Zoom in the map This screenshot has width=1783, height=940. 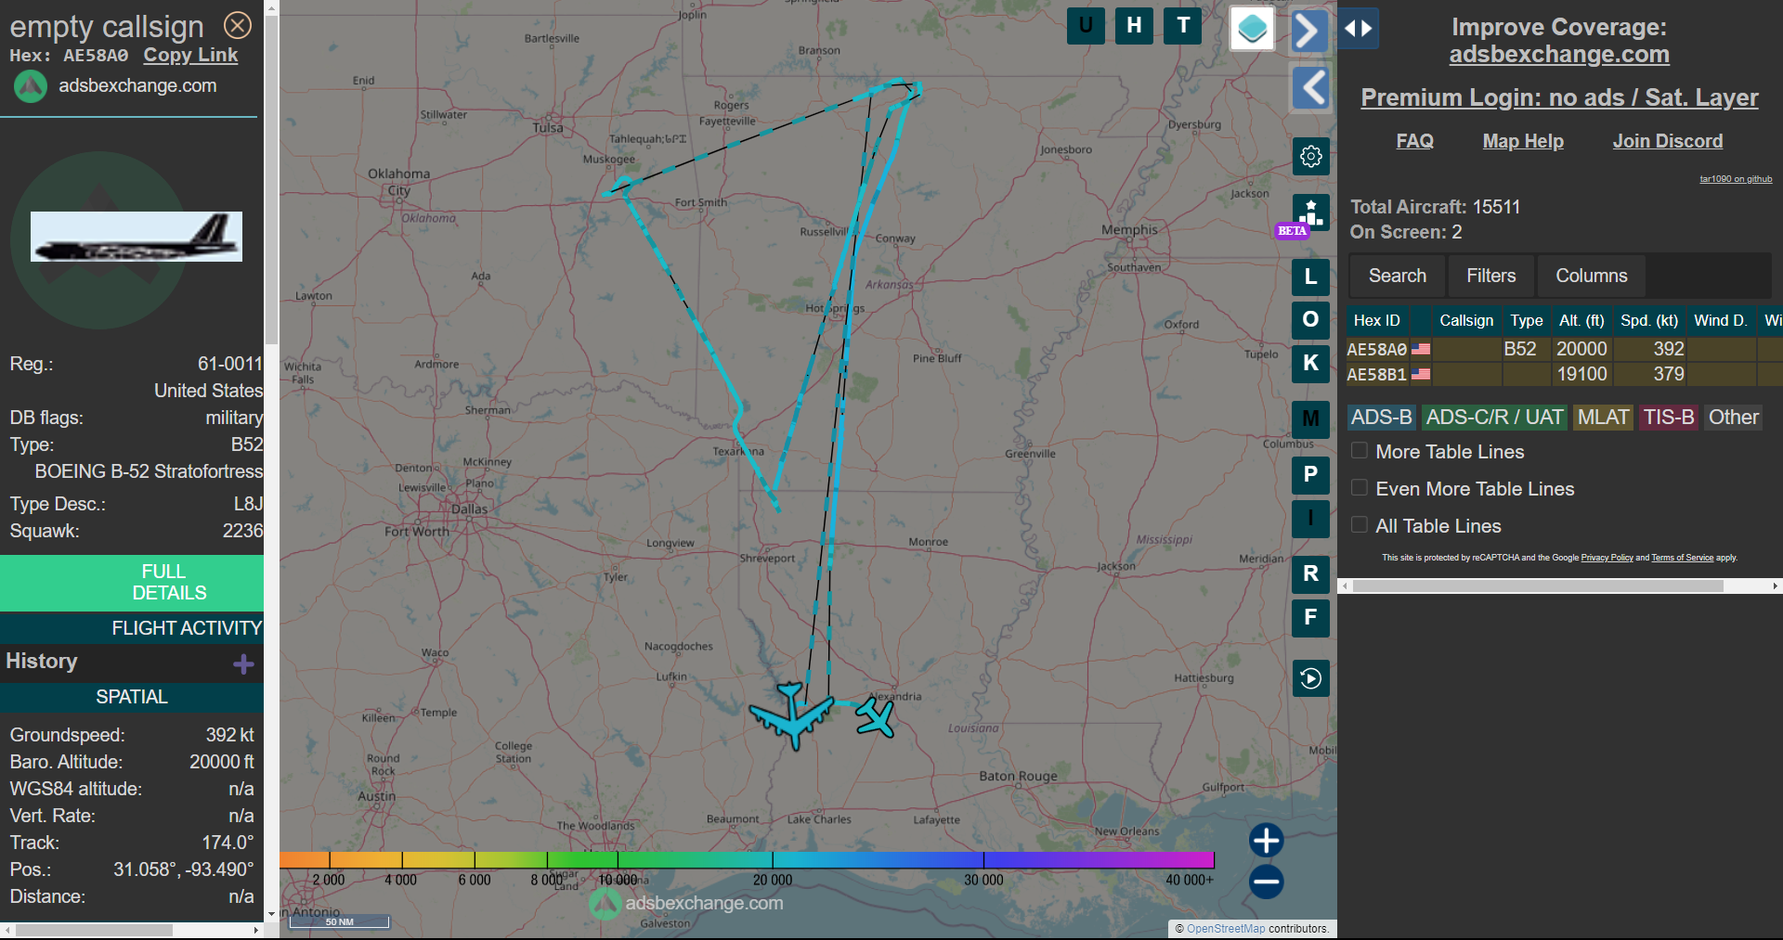tap(1266, 841)
